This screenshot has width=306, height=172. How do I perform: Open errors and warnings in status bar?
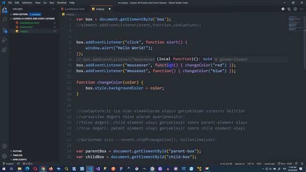coord(28,163)
